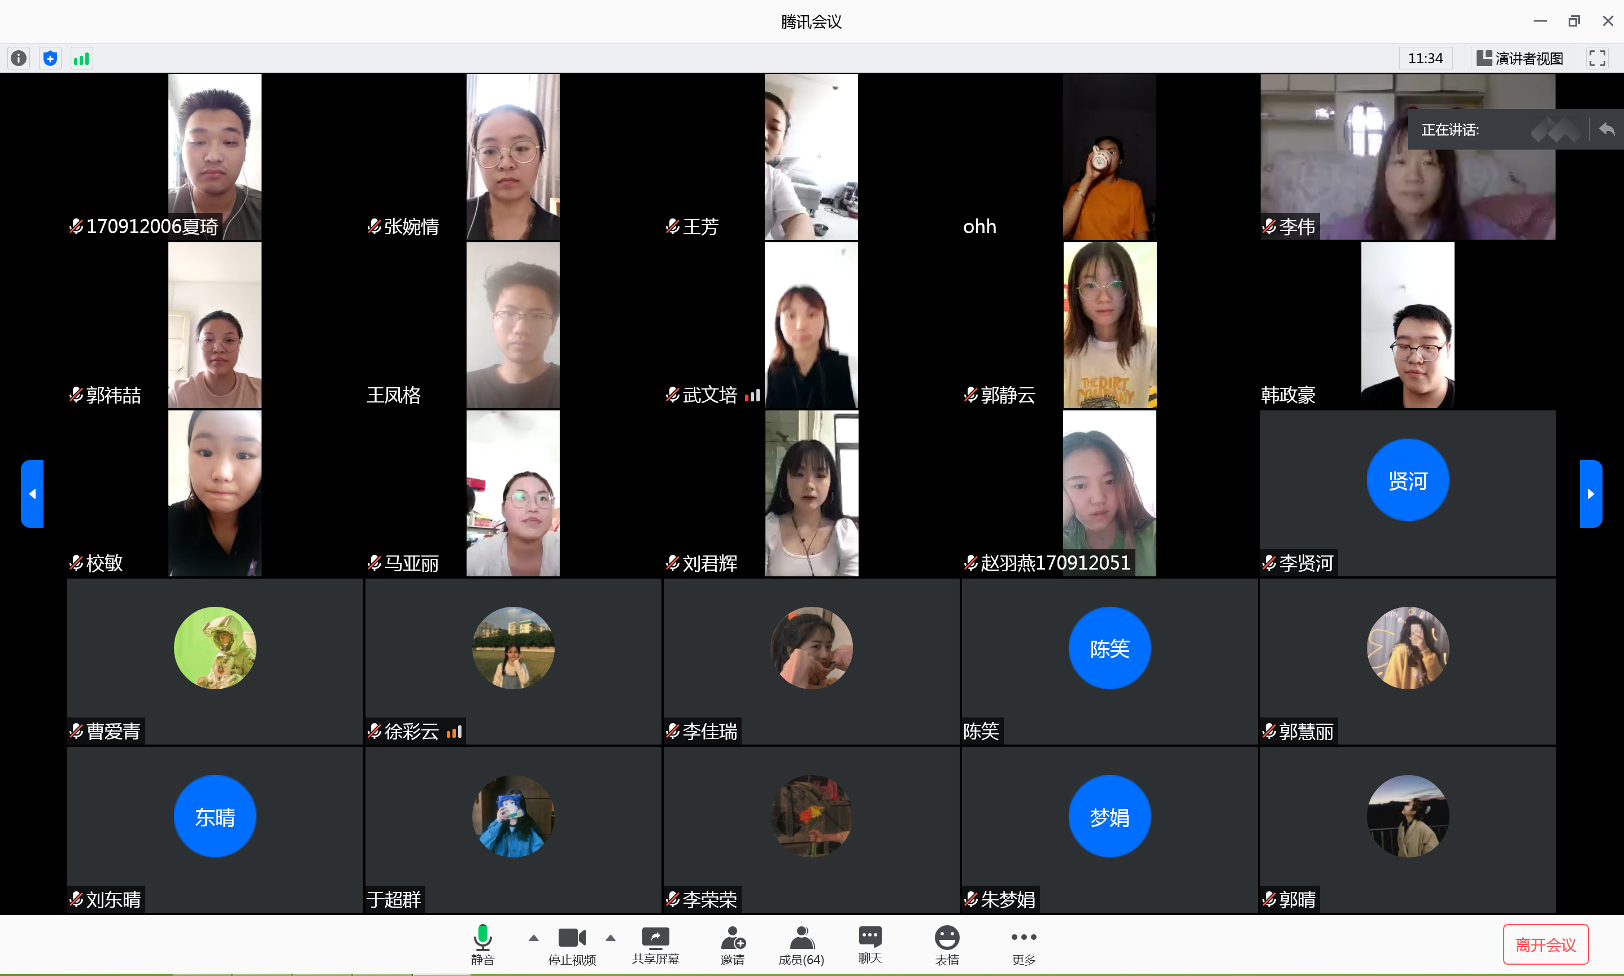Click the 东晴 blue avatar circle

pos(215,816)
